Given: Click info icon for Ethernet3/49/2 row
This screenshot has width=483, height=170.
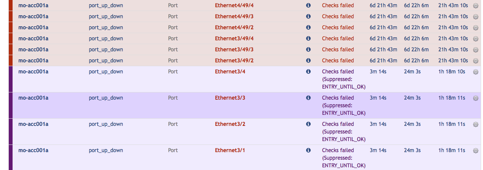Looking at the screenshot, I should click(308, 60).
